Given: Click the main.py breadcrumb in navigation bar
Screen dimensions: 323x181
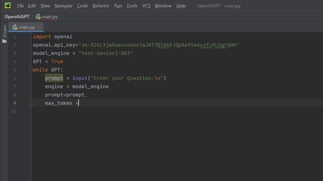Looking at the screenshot, I should pyautogui.click(x=47, y=17).
